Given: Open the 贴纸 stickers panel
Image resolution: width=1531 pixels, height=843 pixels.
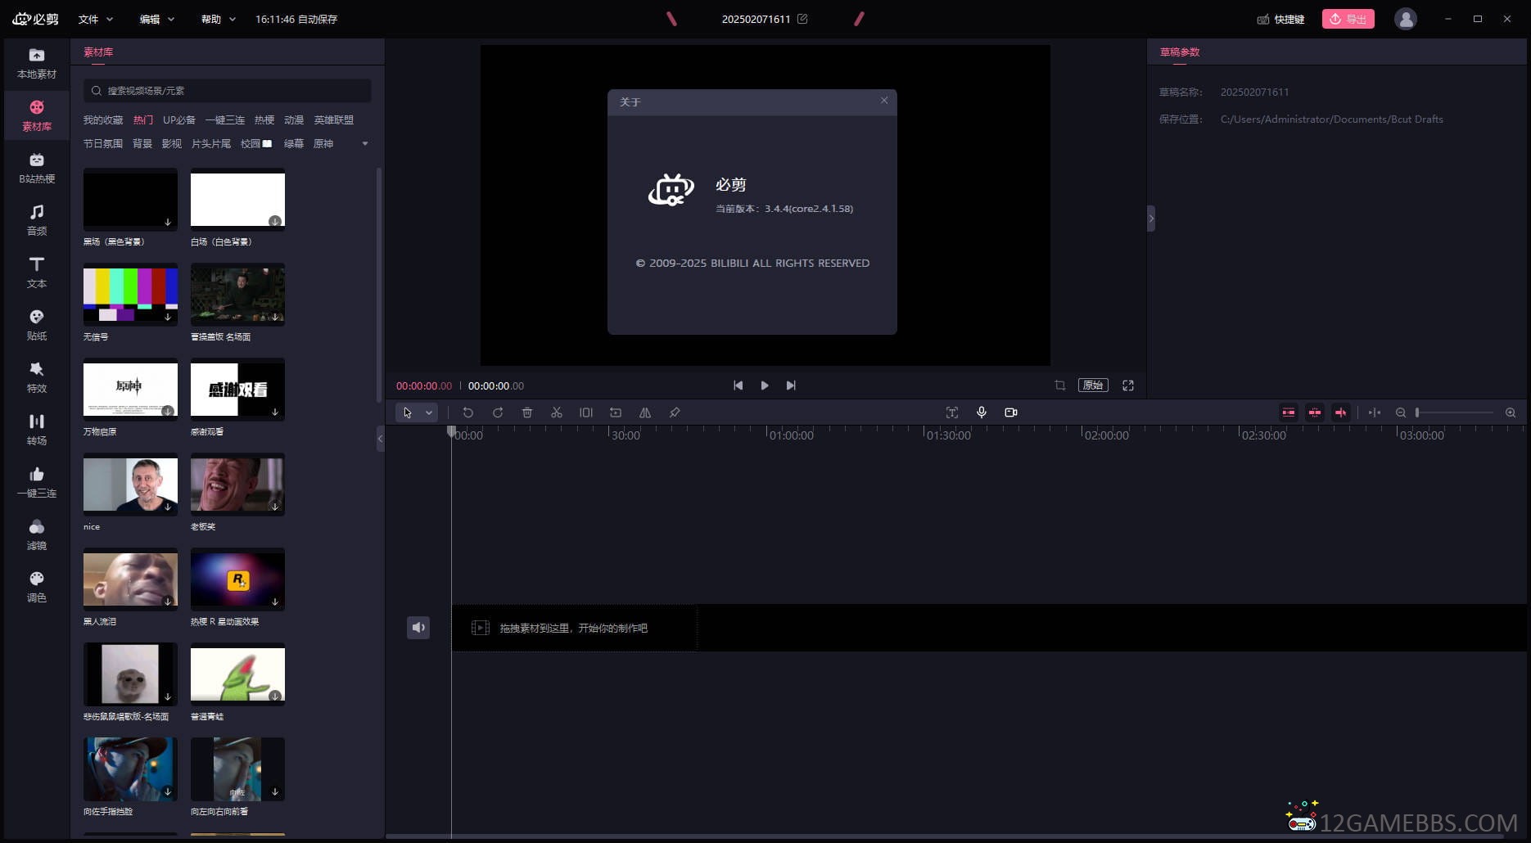Looking at the screenshot, I should point(37,326).
